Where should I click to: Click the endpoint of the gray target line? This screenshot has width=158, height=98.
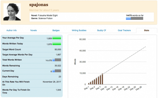click(x=146, y=47)
